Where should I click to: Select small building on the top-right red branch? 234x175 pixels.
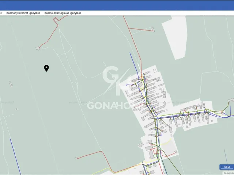pos(153,30)
